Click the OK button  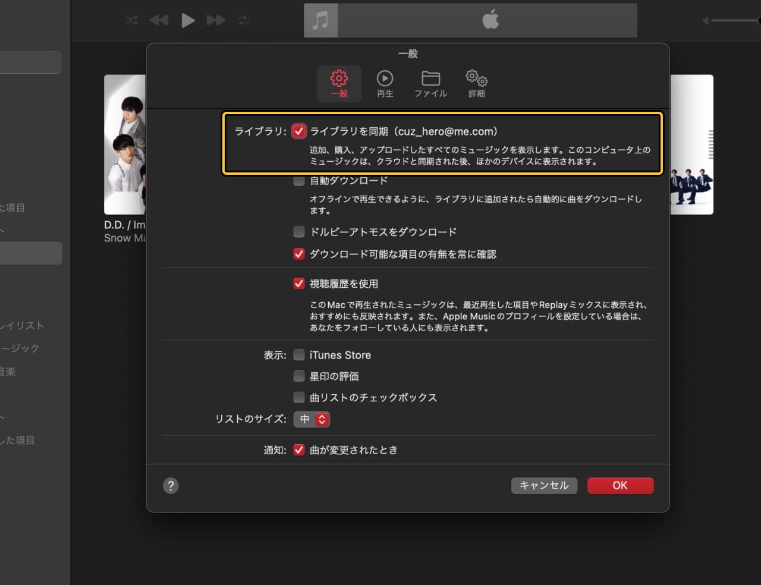pyautogui.click(x=620, y=486)
